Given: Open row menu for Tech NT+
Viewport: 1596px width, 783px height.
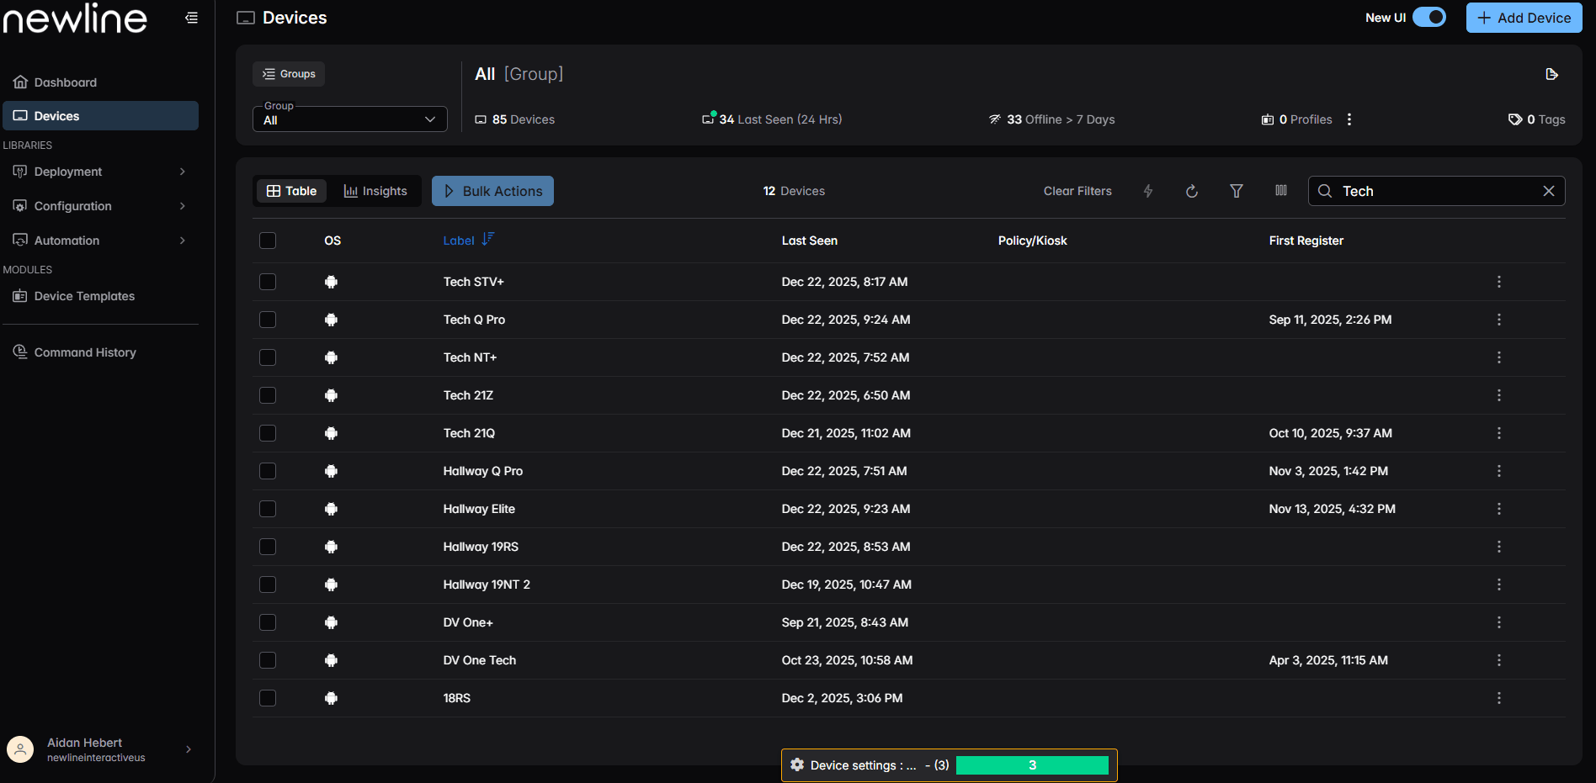Looking at the screenshot, I should point(1499,357).
